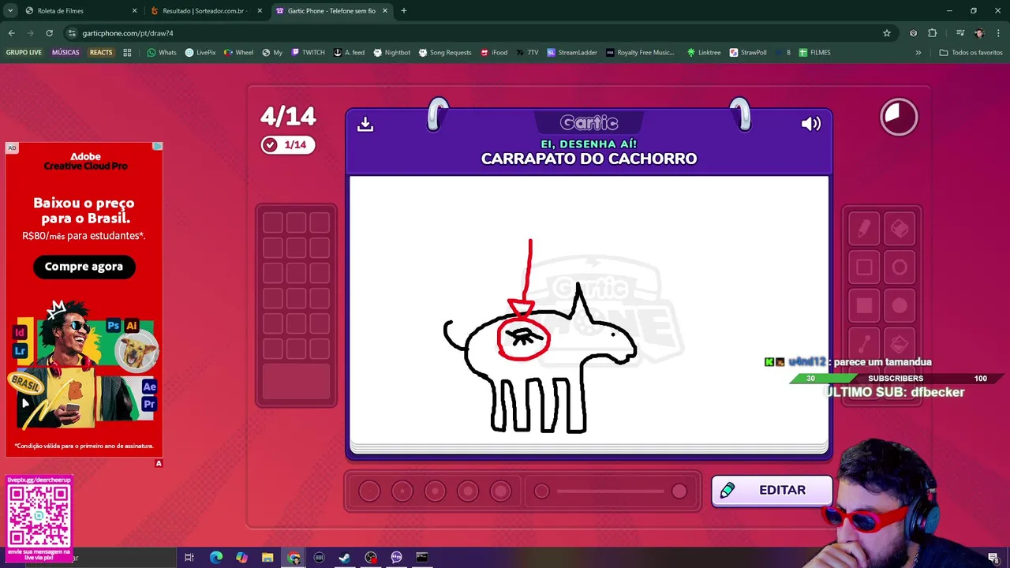View site information icon in address bar
1010x568 pixels.
pos(72,33)
